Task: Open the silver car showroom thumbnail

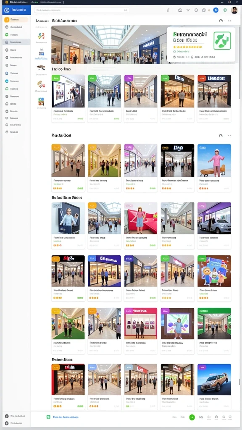Action: pyautogui.click(x=214, y=218)
